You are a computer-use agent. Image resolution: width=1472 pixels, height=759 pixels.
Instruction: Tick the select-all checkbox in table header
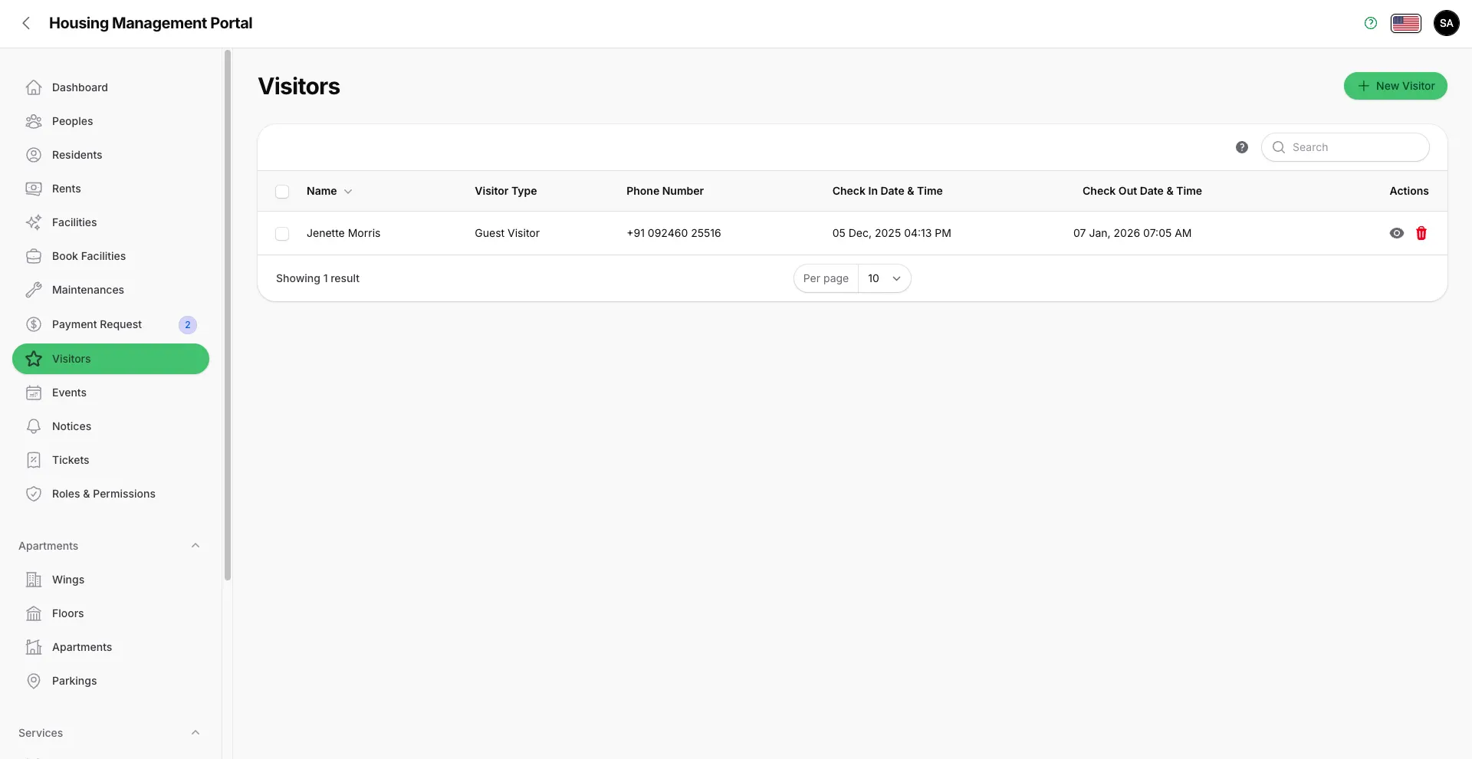pyautogui.click(x=282, y=192)
